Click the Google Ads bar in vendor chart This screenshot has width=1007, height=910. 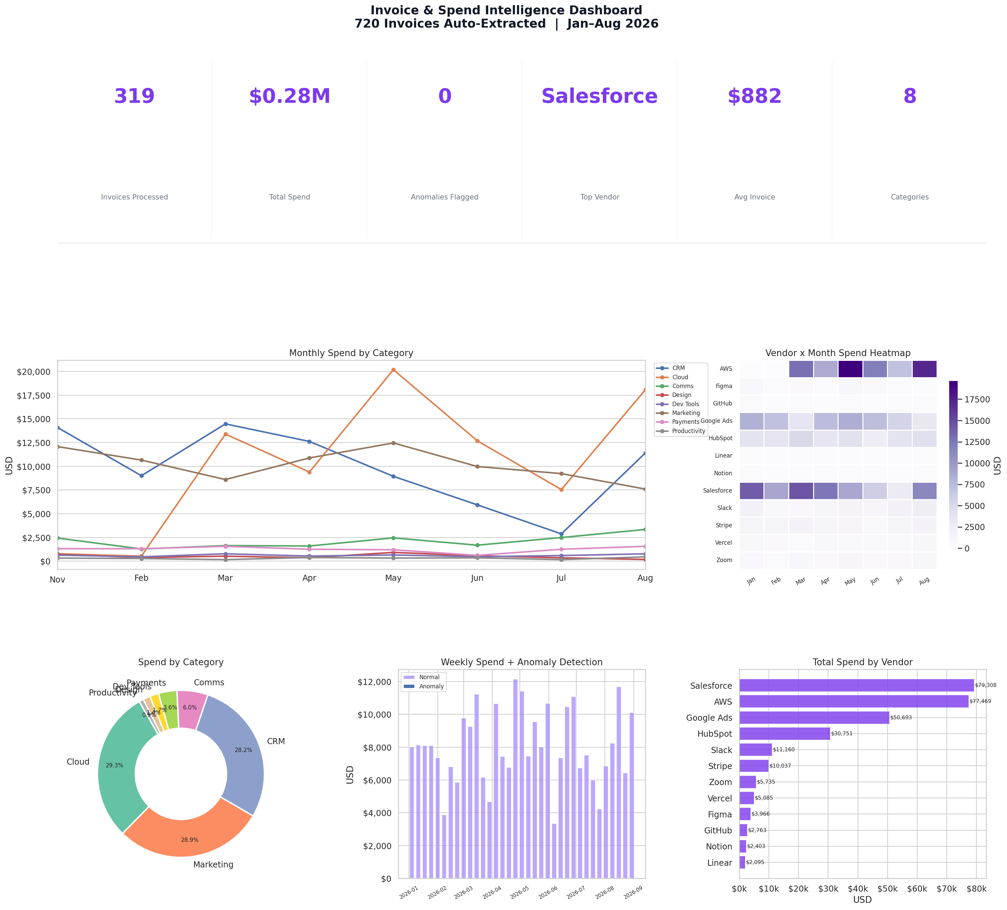tap(814, 718)
